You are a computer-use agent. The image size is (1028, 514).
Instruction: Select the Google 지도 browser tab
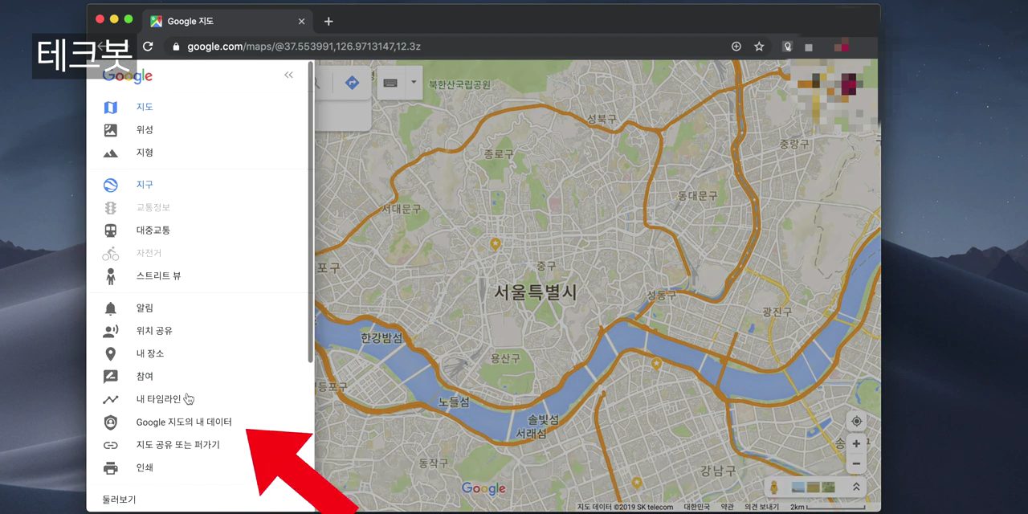click(x=229, y=22)
